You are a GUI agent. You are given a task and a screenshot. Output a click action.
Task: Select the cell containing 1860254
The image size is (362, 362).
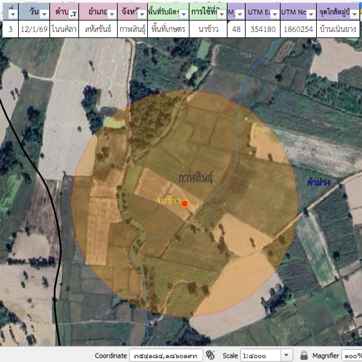(x=298, y=29)
